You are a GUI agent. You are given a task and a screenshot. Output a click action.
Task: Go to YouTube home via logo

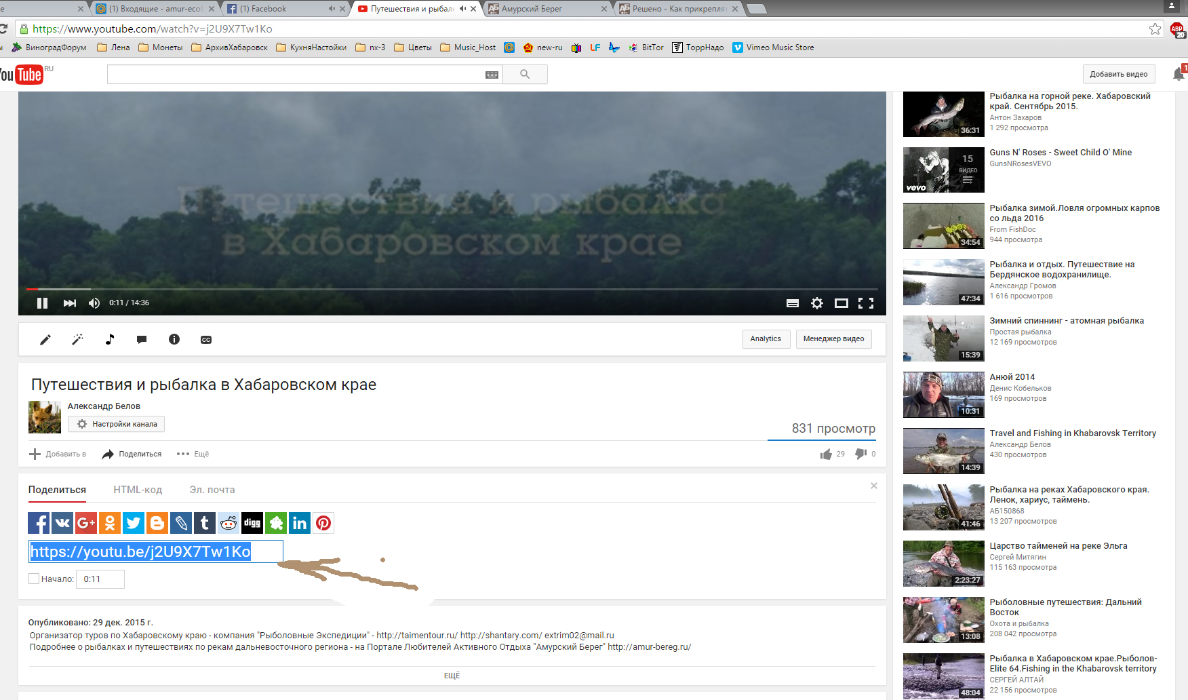[x=22, y=75]
